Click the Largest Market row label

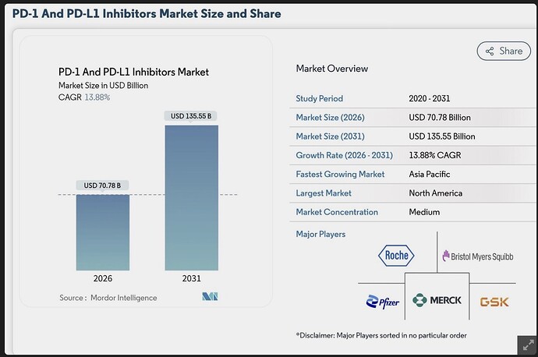coord(324,193)
